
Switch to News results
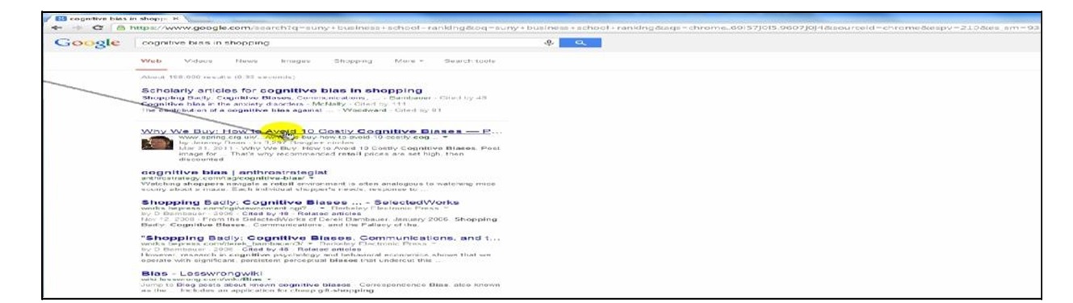pos(246,60)
